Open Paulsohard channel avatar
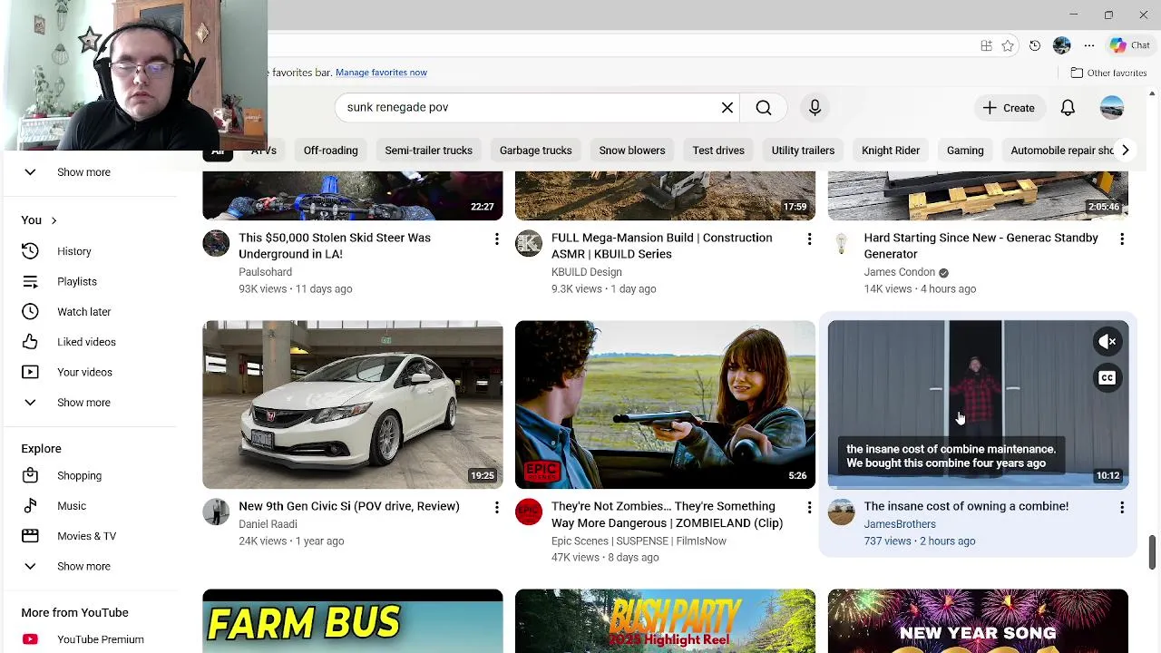 (x=216, y=243)
